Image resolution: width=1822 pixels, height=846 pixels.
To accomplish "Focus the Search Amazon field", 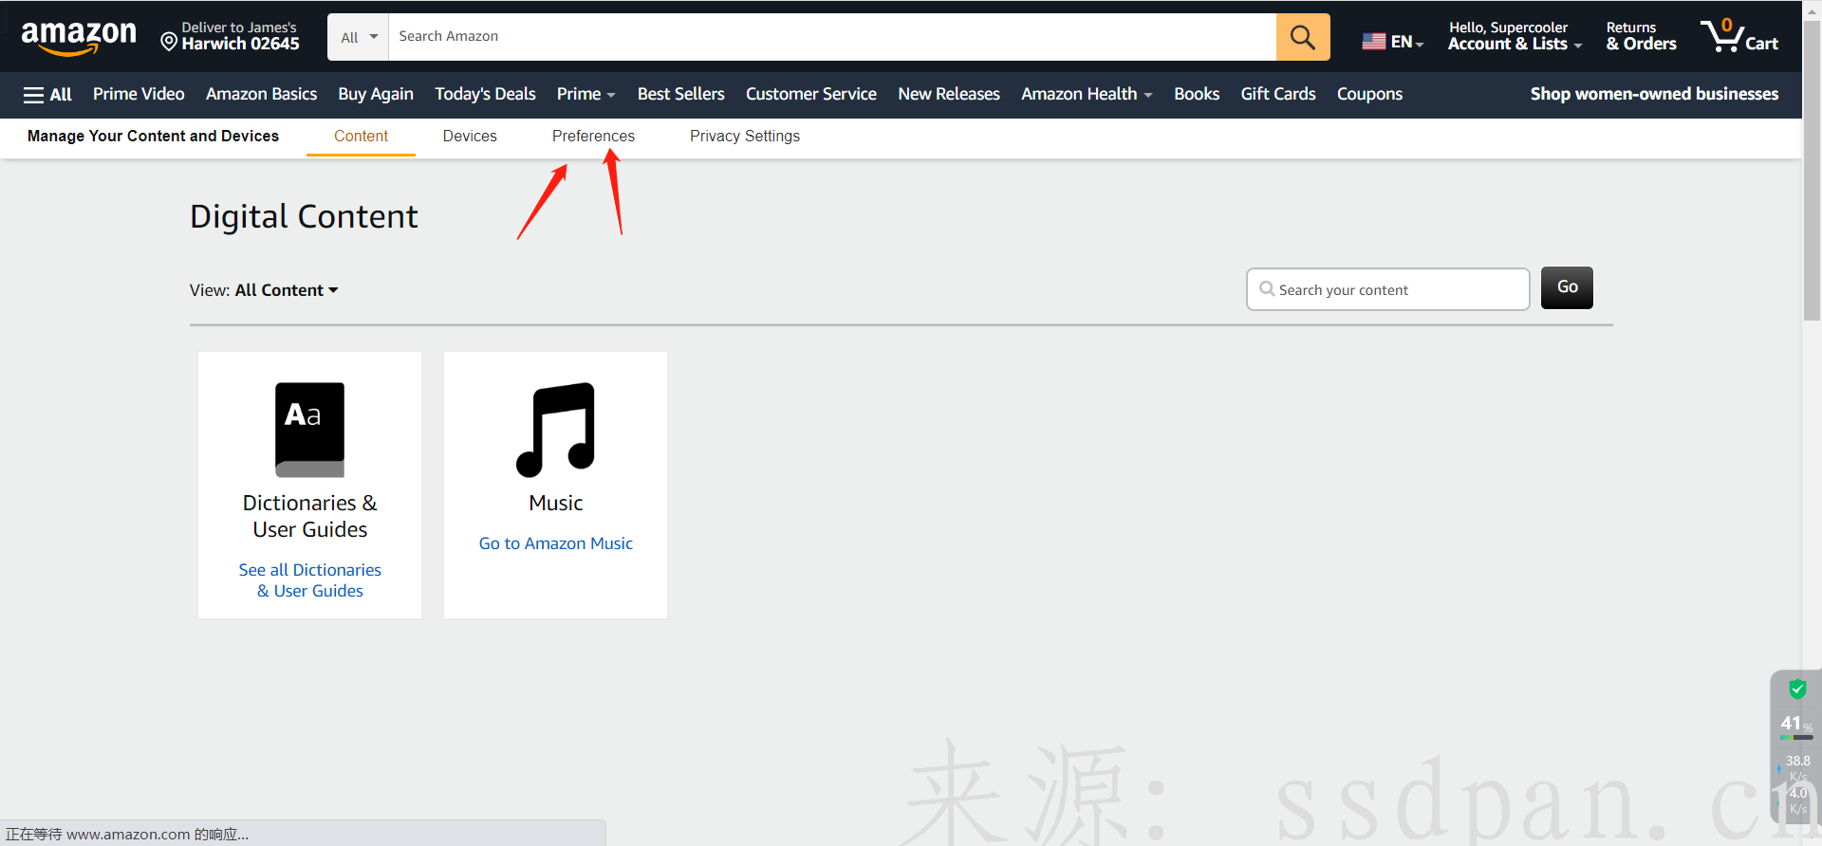I will 832,37.
